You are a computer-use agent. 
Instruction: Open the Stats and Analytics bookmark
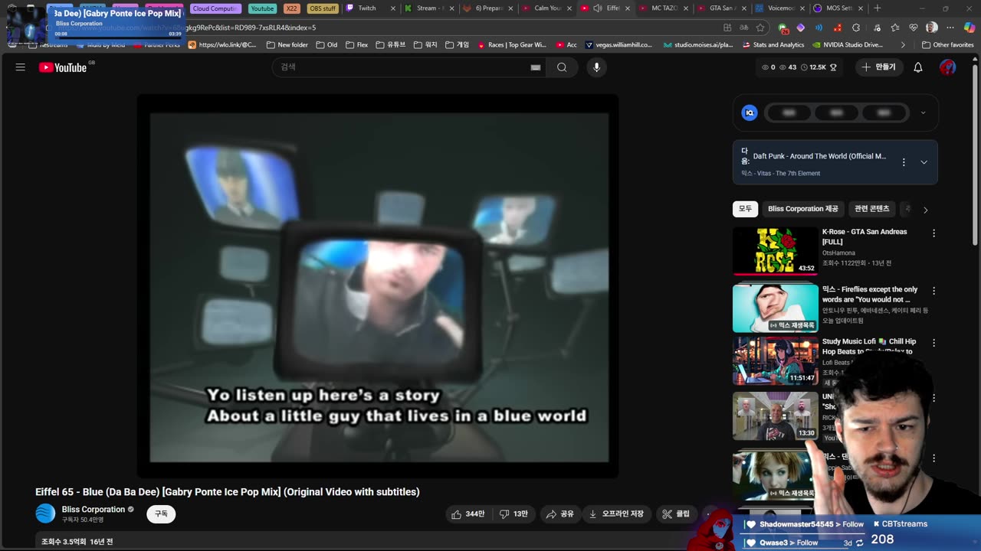tap(773, 45)
